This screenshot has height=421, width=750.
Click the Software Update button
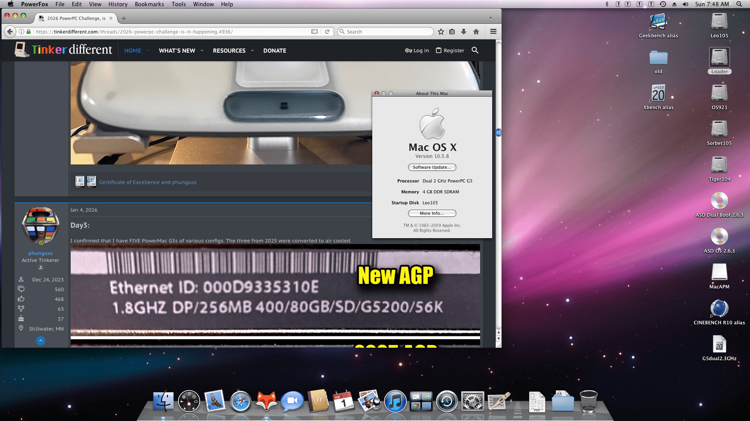coord(432,167)
